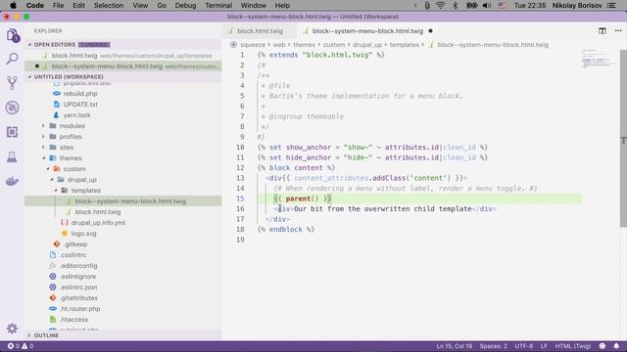
Task: Expand the profiles folder
Action: pos(71,137)
